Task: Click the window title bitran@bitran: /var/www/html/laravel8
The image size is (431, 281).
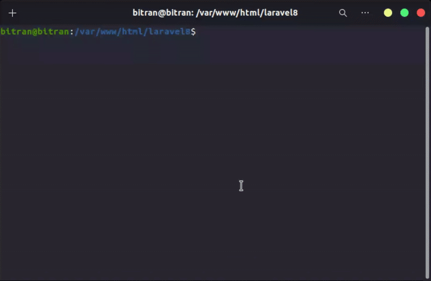Action: (215, 12)
